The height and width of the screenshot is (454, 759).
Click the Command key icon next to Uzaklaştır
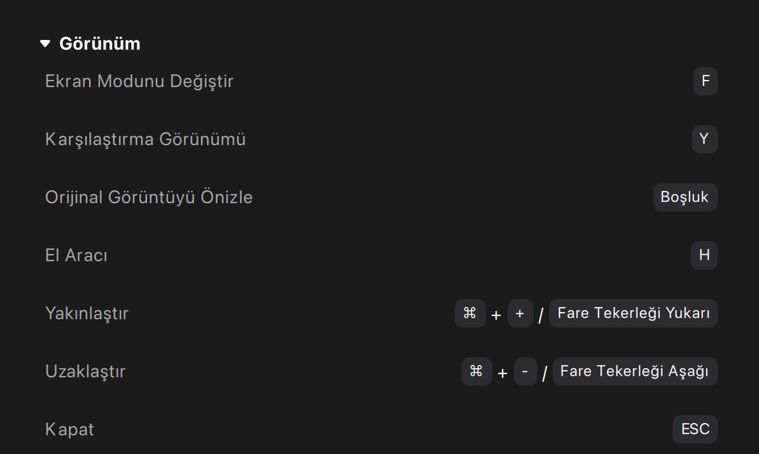click(476, 371)
